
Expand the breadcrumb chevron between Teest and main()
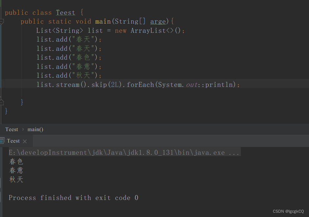click(x=23, y=129)
